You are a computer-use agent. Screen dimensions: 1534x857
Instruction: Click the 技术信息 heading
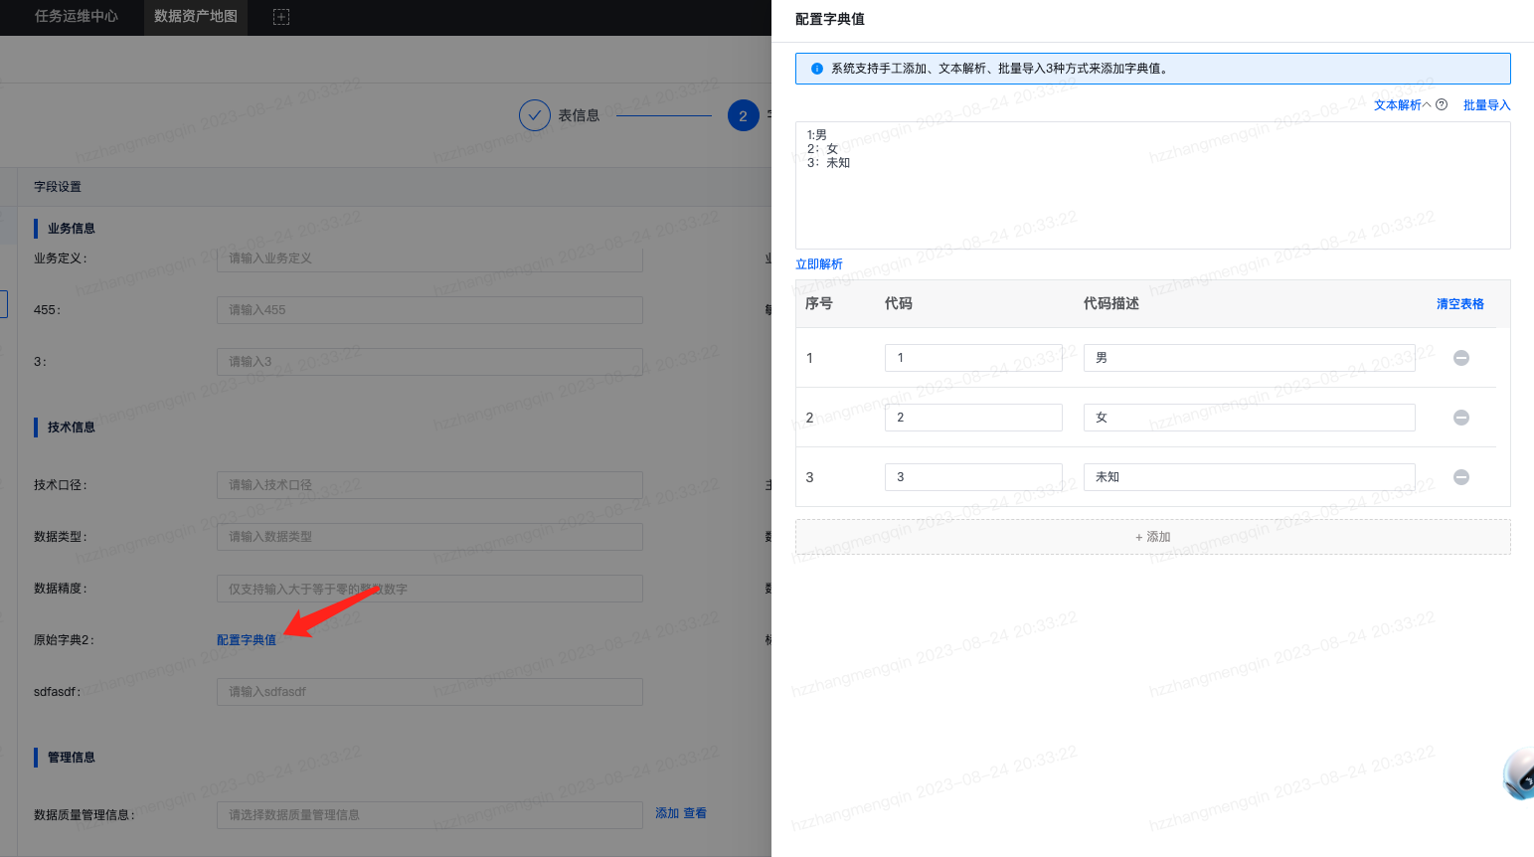click(72, 428)
